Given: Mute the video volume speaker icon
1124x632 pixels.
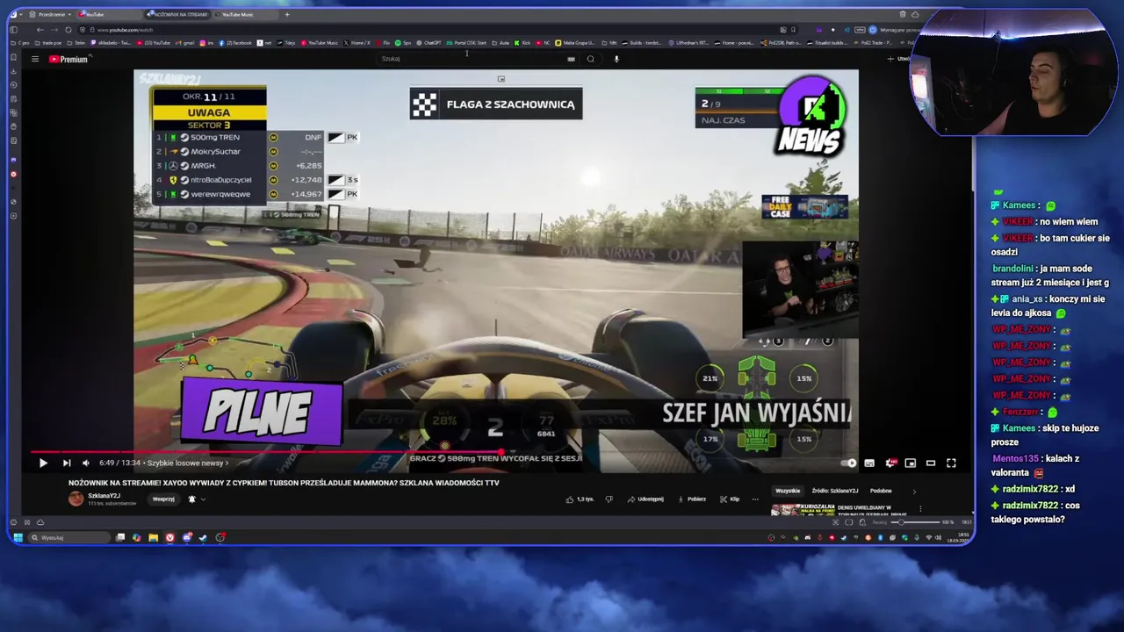Looking at the screenshot, I should coord(86,463).
